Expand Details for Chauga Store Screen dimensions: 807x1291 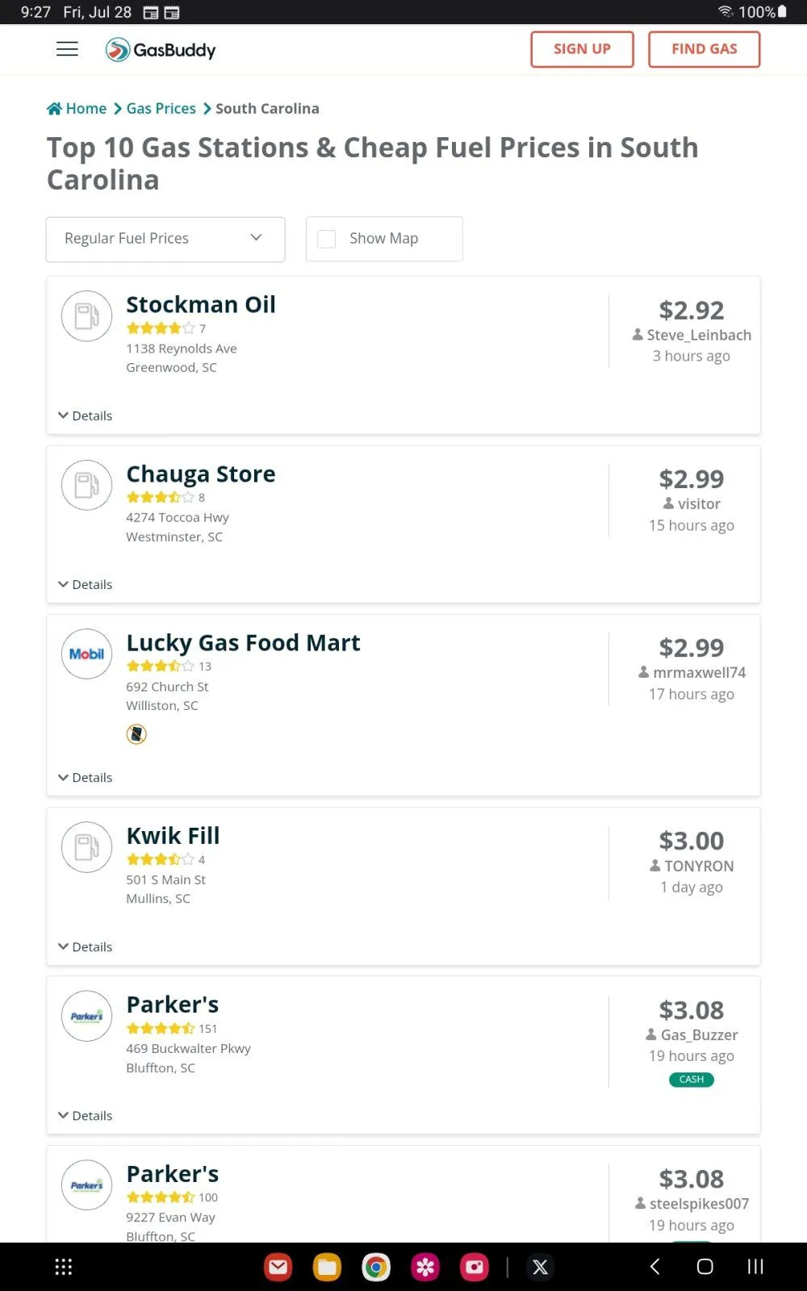click(x=85, y=584)
